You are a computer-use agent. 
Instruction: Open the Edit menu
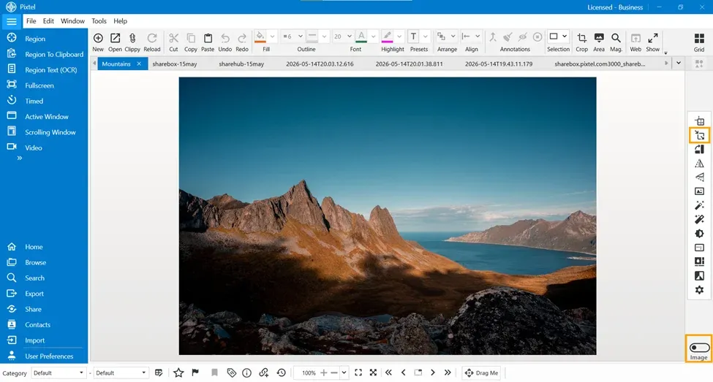click(48, 21)
